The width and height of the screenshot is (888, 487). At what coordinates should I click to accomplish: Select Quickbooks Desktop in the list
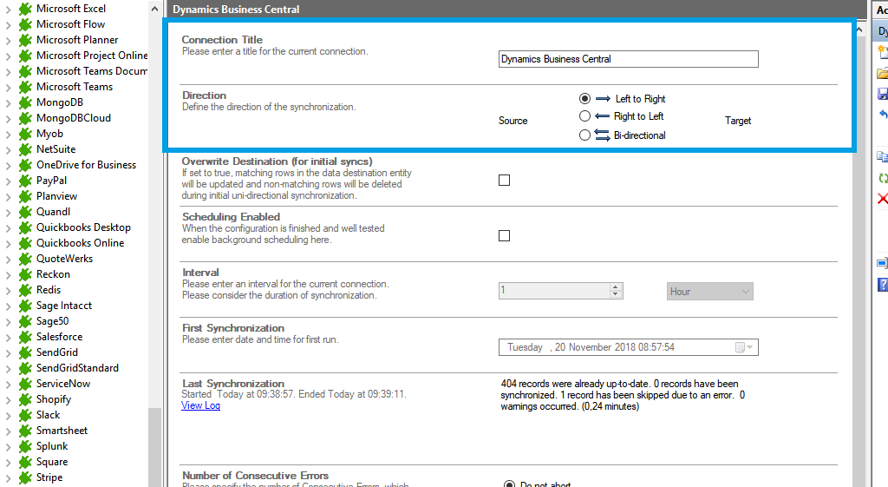[x=83, y=227]
